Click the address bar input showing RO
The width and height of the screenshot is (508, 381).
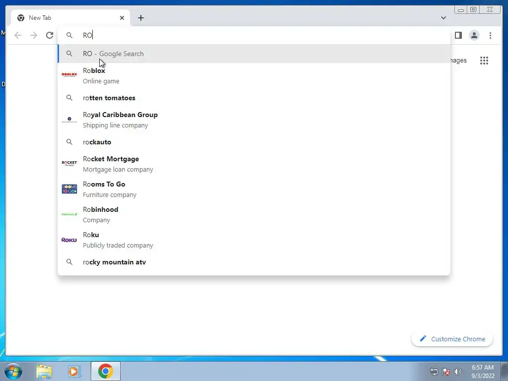click(254, 35)
